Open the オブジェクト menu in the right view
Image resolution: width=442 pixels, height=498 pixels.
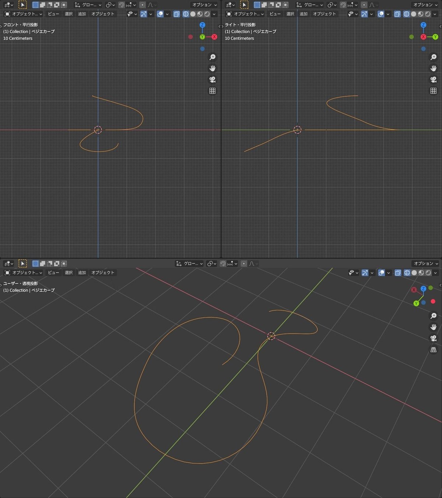click(325, 14)
